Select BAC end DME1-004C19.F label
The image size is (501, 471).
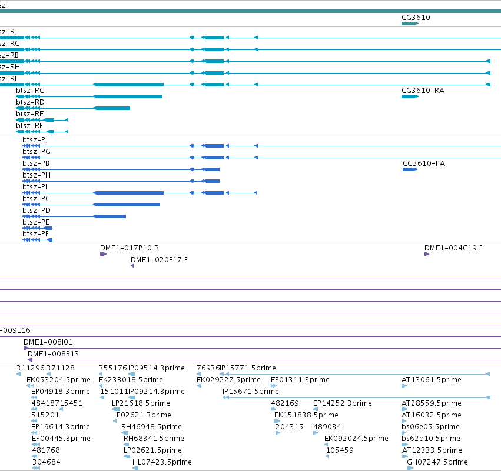[x=453, y=248]
